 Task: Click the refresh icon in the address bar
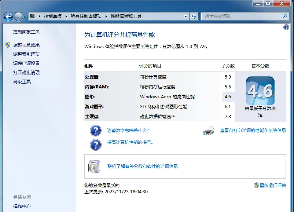pyautogui.click(x=194, y=16)
